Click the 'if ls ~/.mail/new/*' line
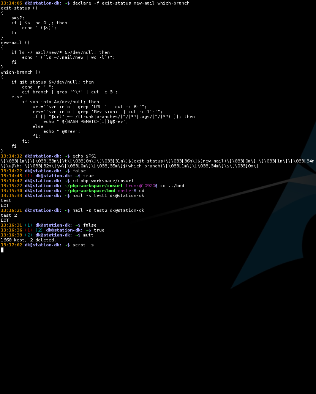 (x=61, y=52)
